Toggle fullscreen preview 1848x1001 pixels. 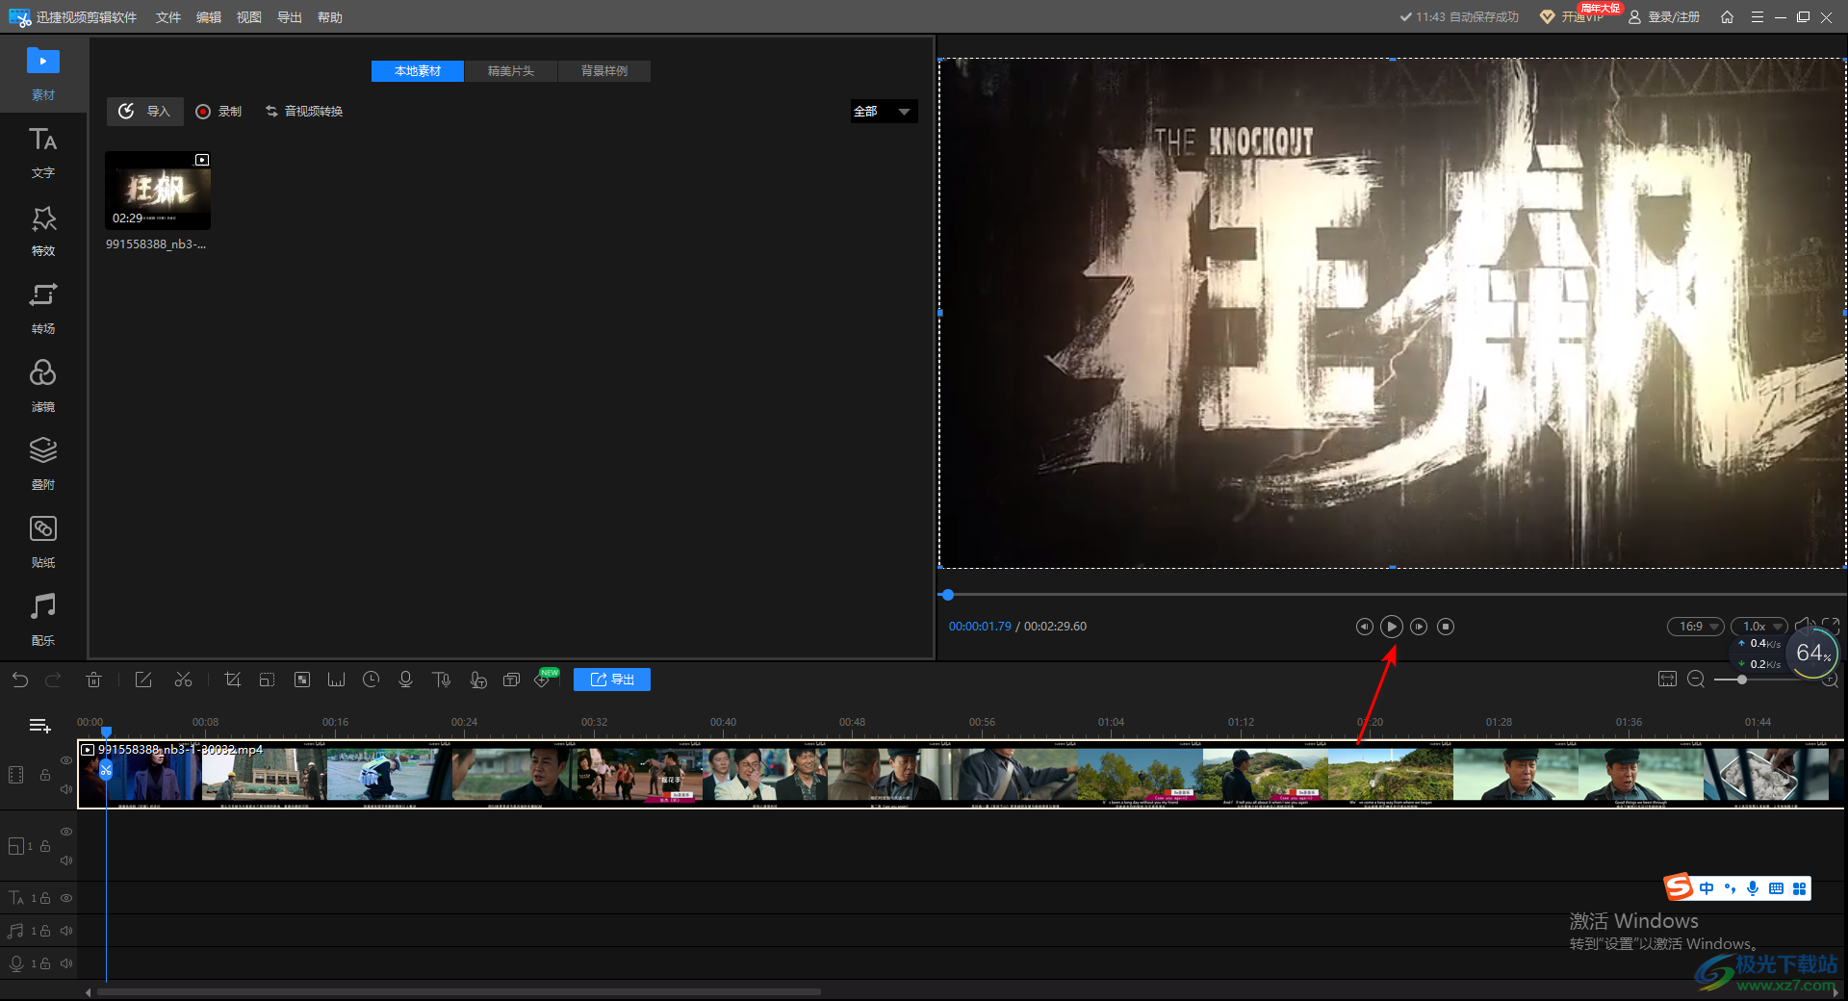pyautogui.click(x=1831, y=626)
